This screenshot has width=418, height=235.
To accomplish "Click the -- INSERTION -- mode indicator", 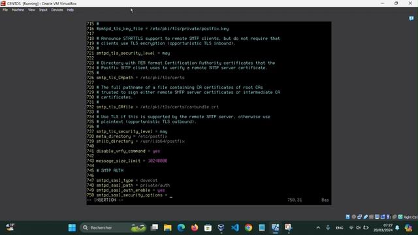I will pos(105,200).
